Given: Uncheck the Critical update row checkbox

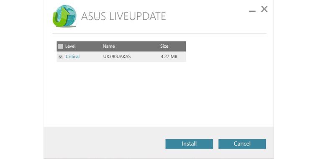Looking at the screenshot, I should [60, 56].
